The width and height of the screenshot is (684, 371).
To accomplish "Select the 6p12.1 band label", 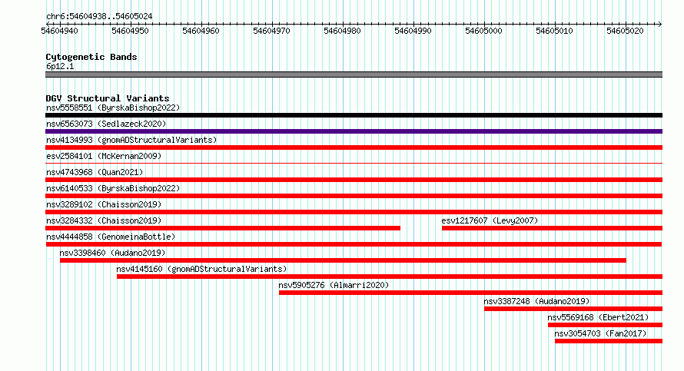I will coord(60,66).
